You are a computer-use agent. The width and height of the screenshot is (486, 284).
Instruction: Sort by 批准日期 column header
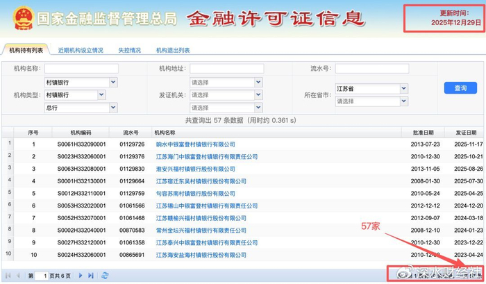click(423, 133)
